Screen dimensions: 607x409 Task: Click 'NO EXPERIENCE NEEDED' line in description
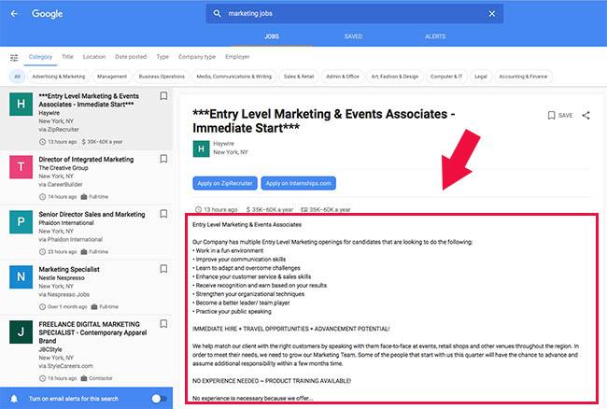pos(272,381)
